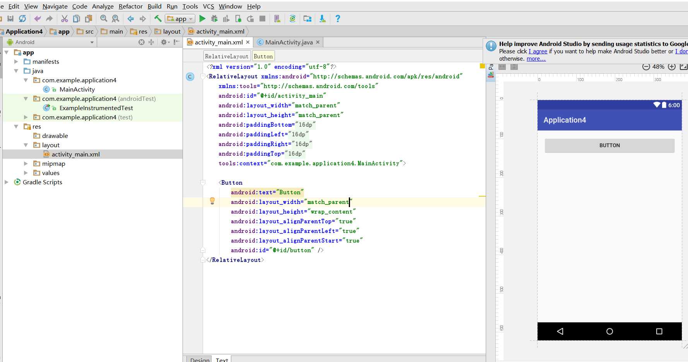Click the Copy icon in toolbar
Image resolution: width=688 pixels, height=362 pixels.
[77, 19]
